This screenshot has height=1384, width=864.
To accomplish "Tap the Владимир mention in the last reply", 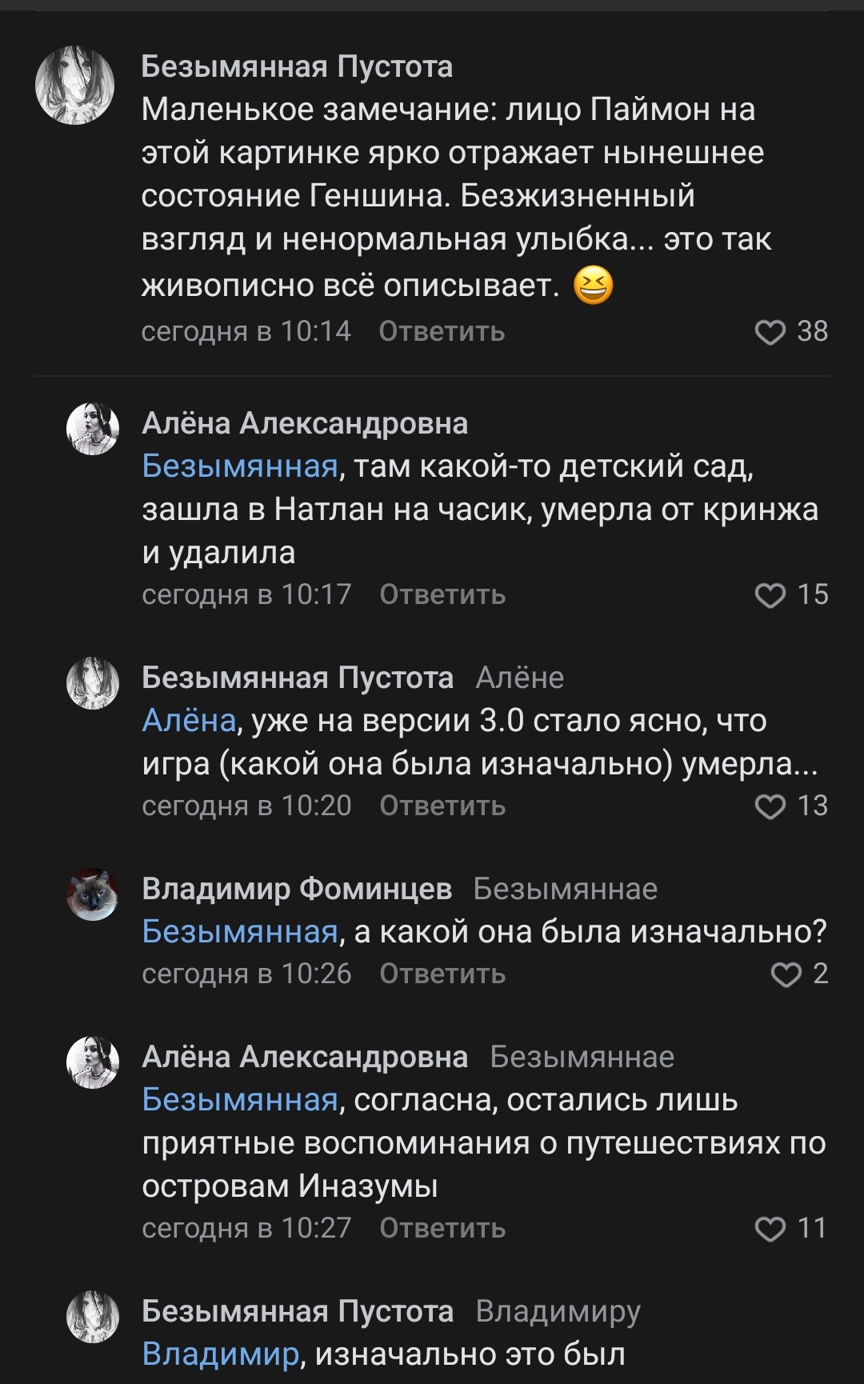I will click(221, 1354).
